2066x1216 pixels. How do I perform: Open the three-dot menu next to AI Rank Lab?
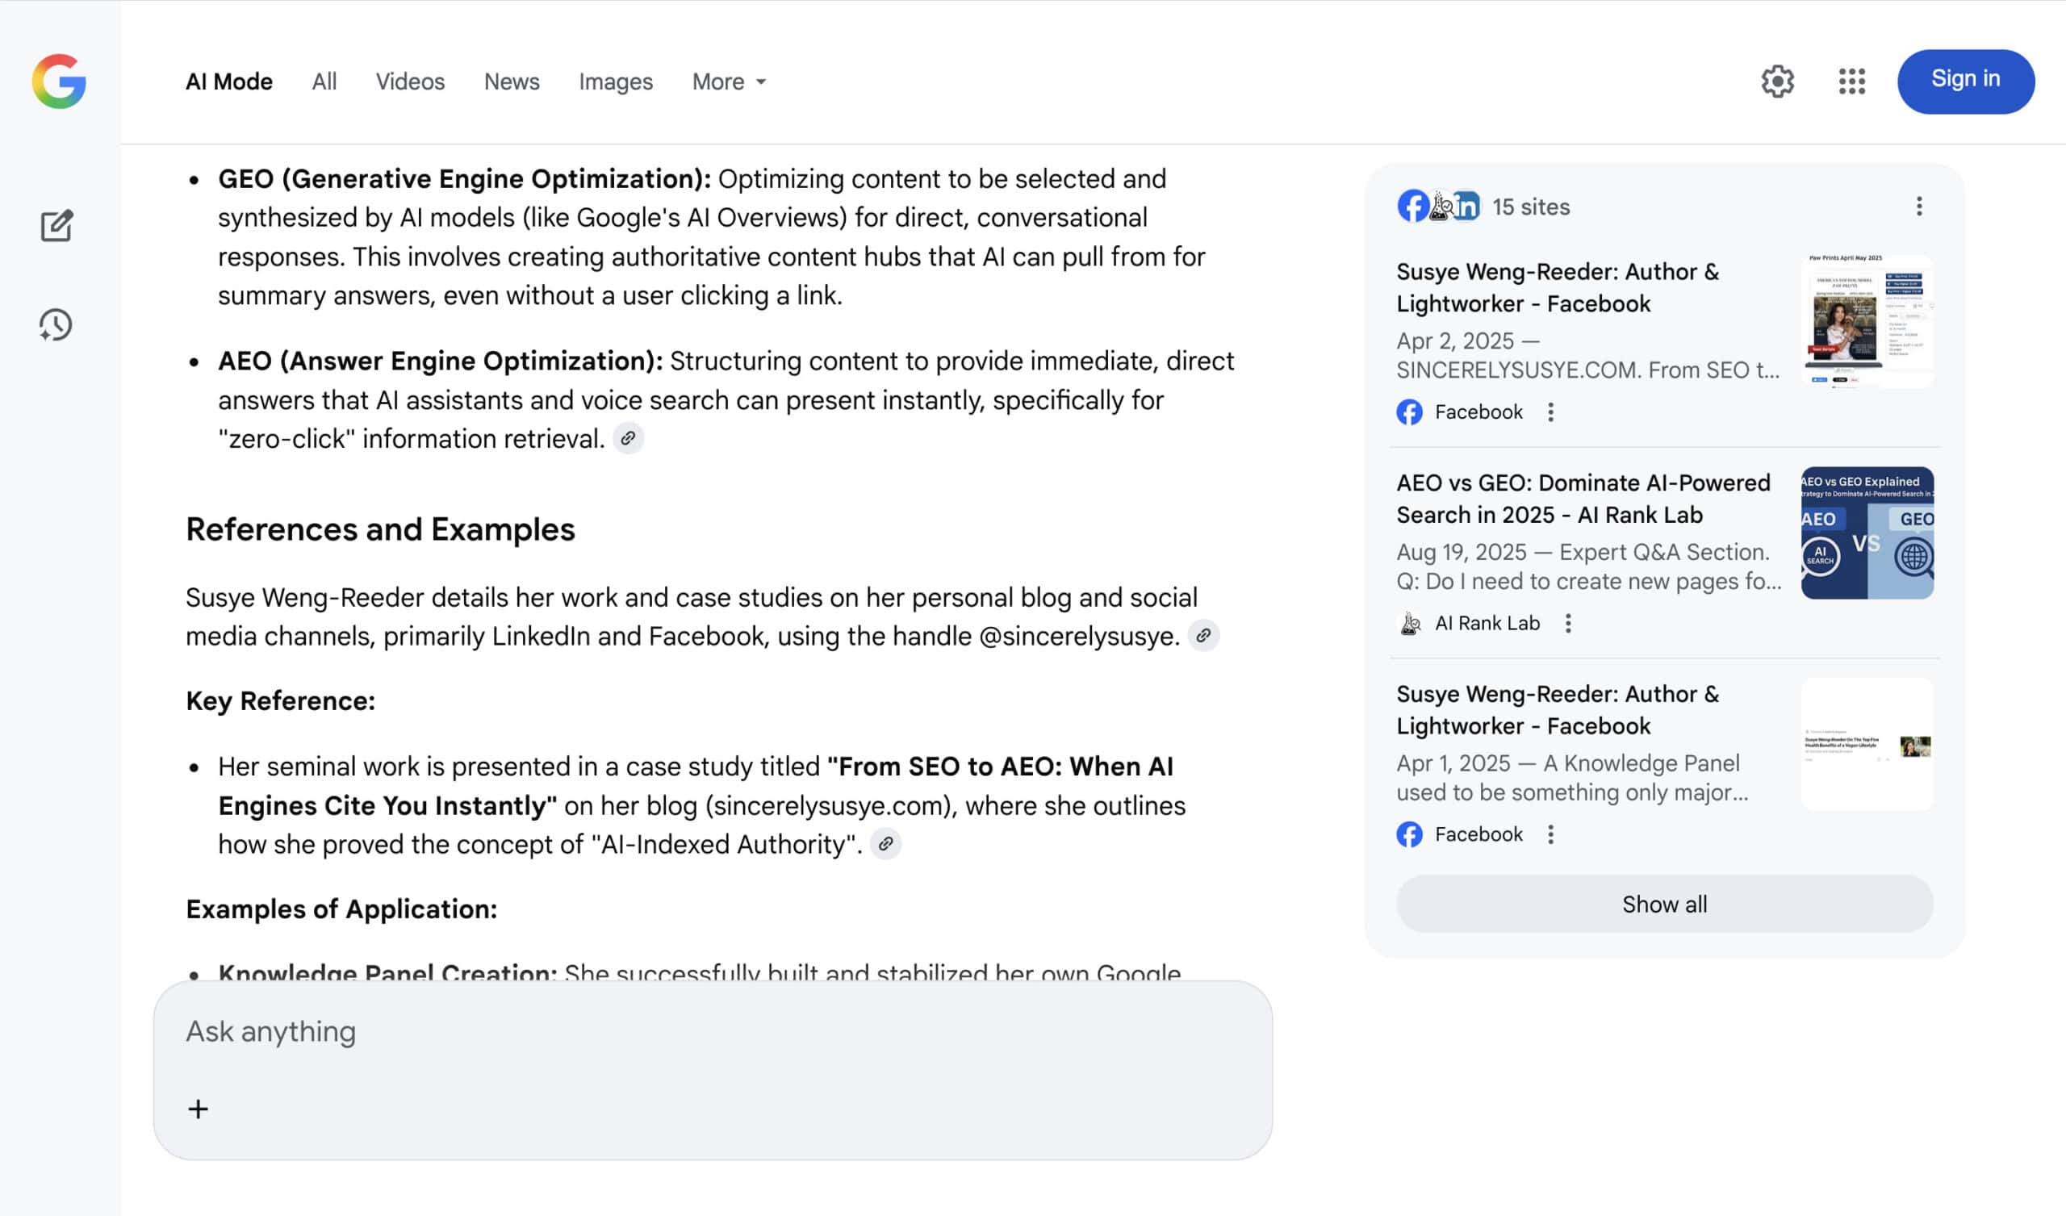coord(1567,623)
